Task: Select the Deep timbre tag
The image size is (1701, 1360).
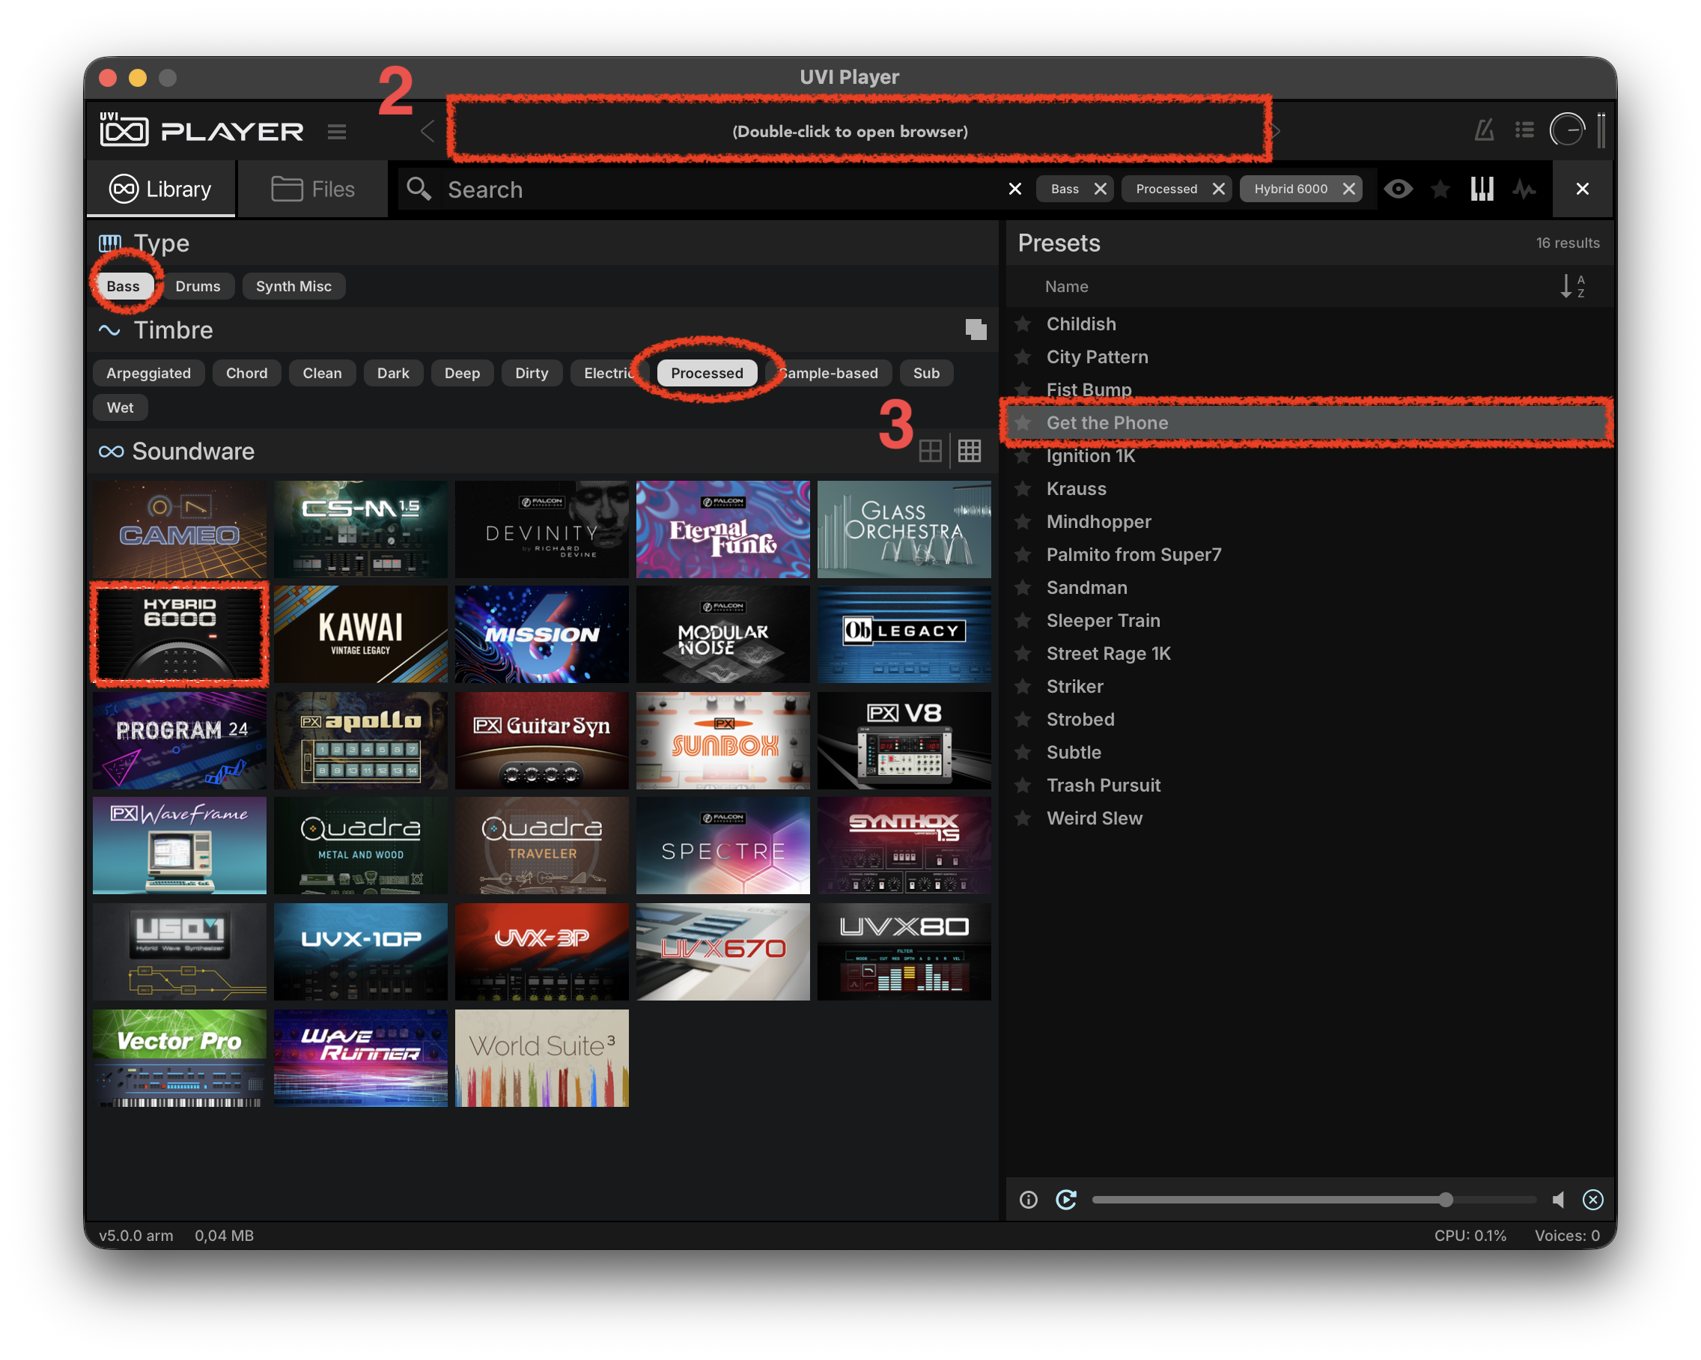Action: pos(463,374)
